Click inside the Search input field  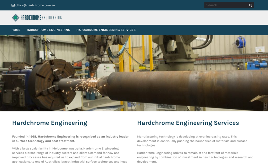click(225, 5)
